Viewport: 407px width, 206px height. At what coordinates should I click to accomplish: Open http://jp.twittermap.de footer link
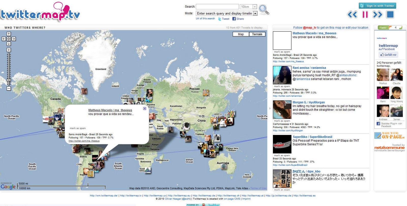279,196
